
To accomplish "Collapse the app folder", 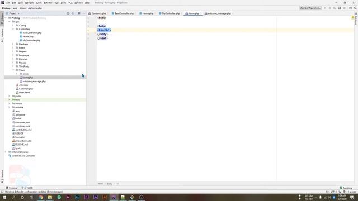I will coord(10,22).
